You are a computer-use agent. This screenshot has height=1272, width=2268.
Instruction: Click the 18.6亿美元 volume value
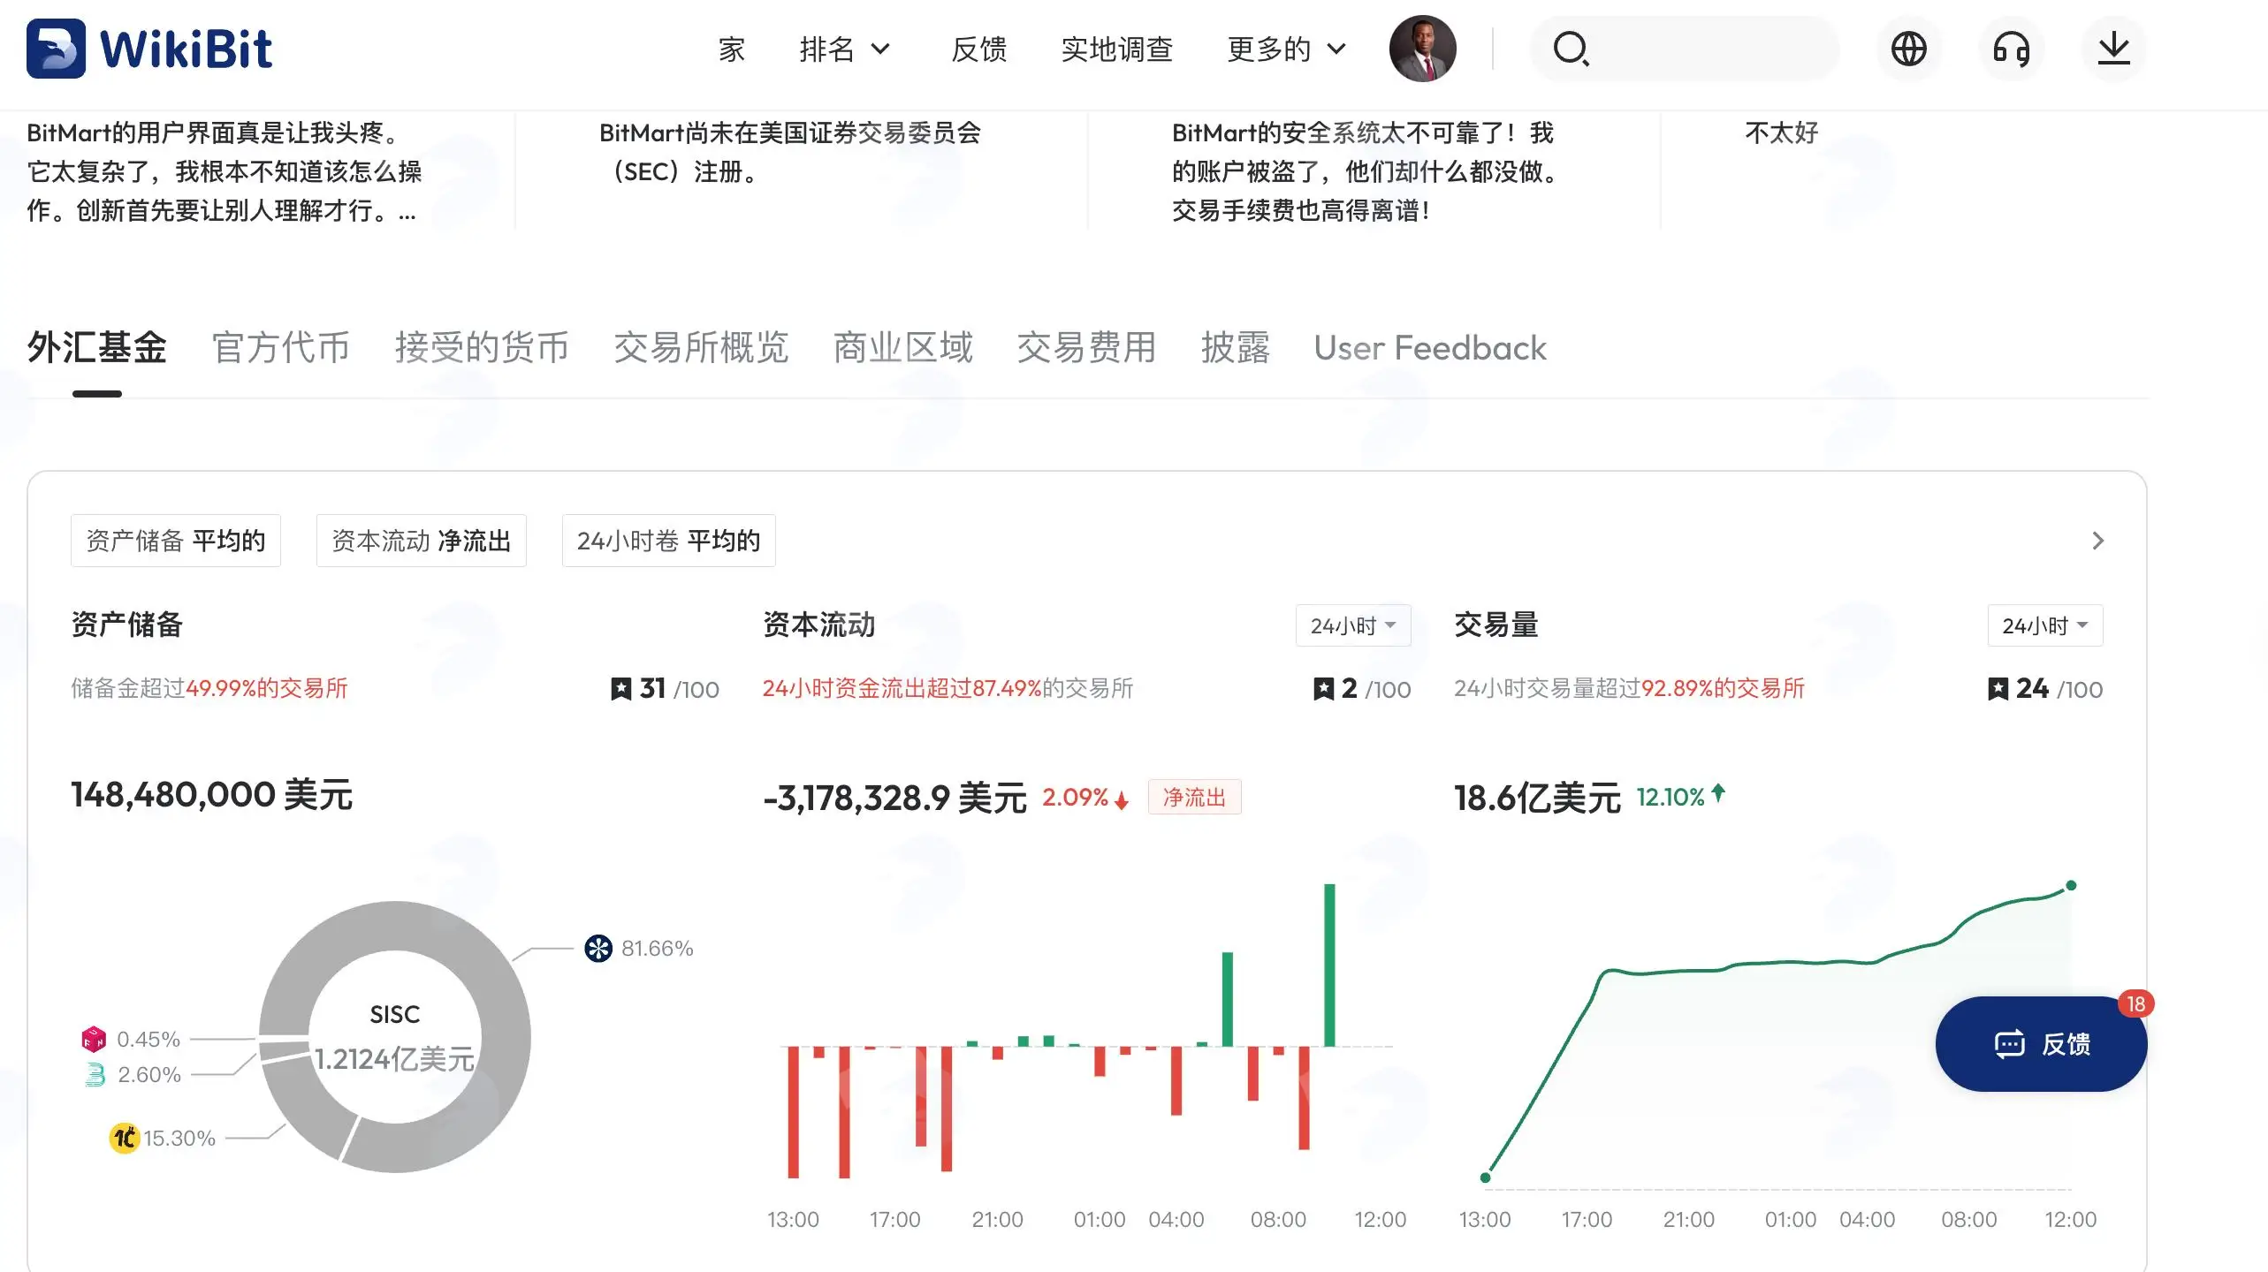click(x=1538, y=799)
